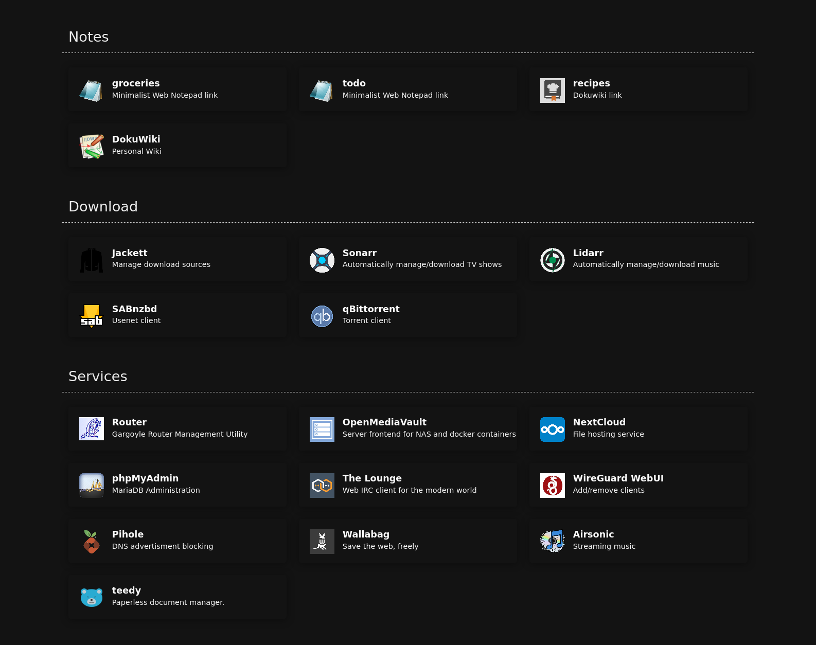Click 'Web IRC client for the modern world'

(410, 490)
